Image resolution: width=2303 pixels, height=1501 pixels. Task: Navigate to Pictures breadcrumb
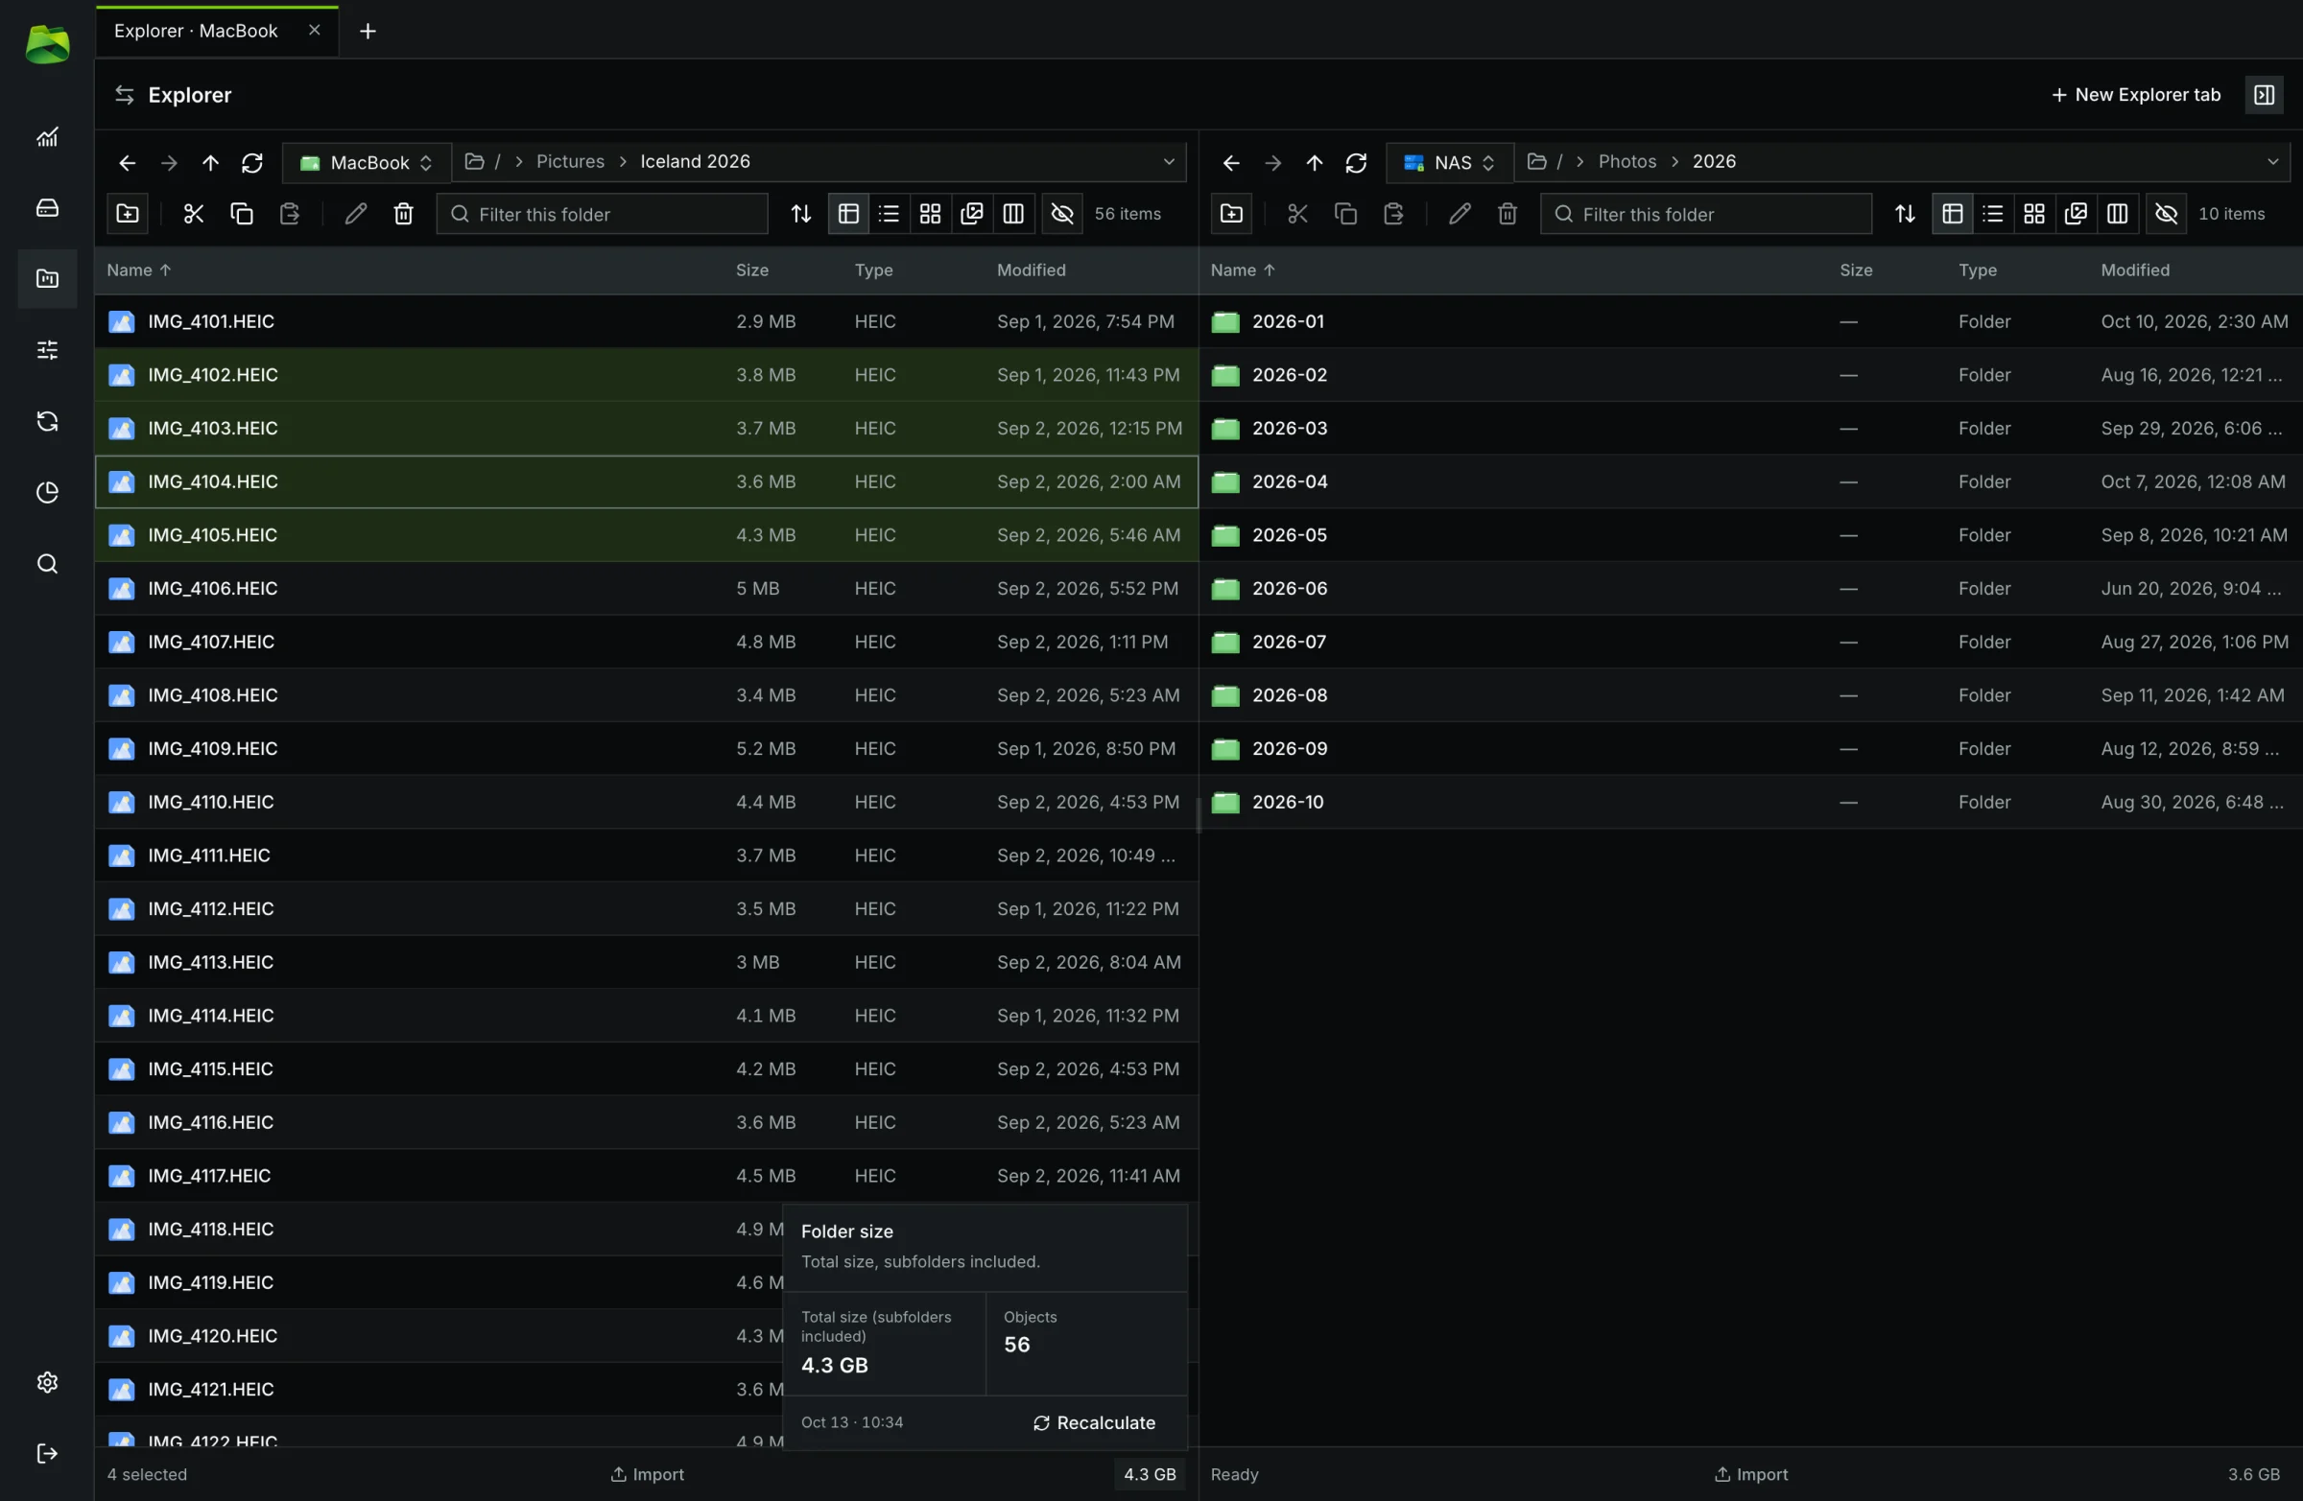point(570,161)
